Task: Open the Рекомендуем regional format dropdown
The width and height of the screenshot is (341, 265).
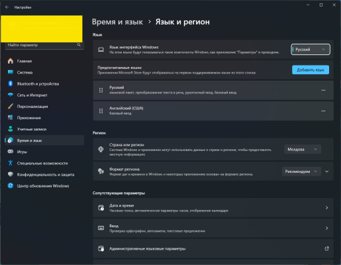Action: coord(301,172)
